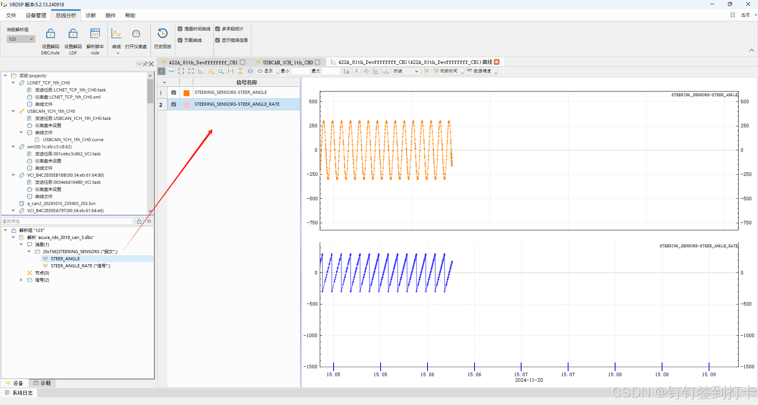Open the 系统日志 panel
The height and width of the screenshot is (405, 758).
tap(19, 393)
